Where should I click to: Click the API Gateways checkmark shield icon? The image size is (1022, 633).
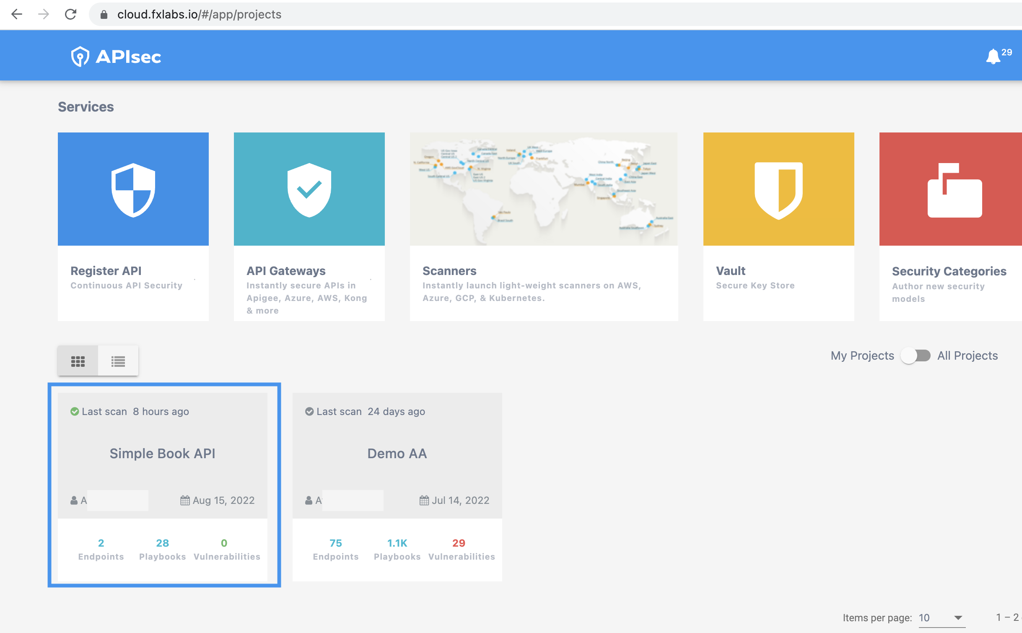309,188
